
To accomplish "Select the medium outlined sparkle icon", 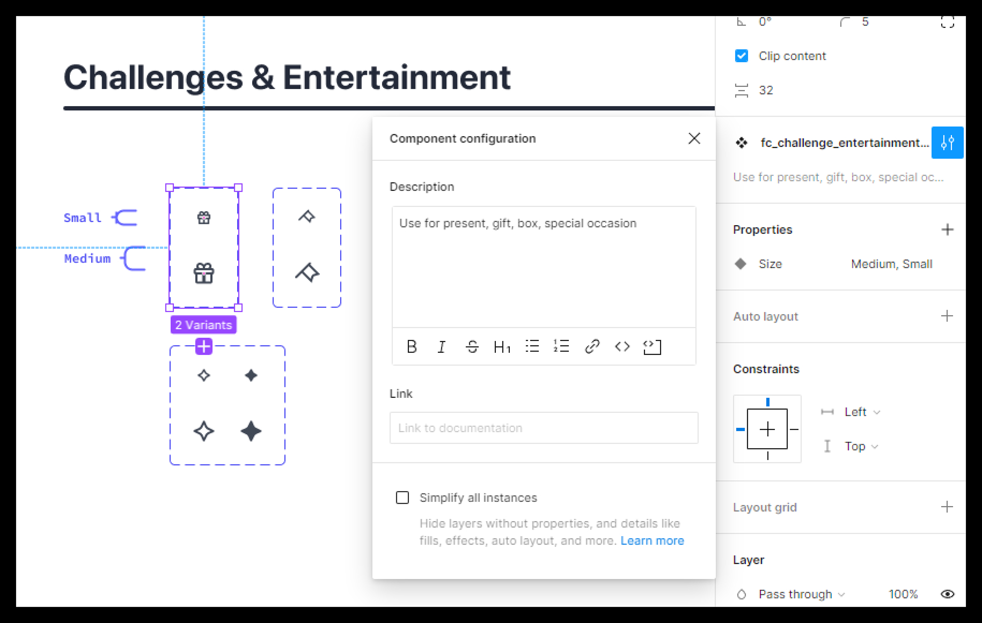I will tap(204, 431).
